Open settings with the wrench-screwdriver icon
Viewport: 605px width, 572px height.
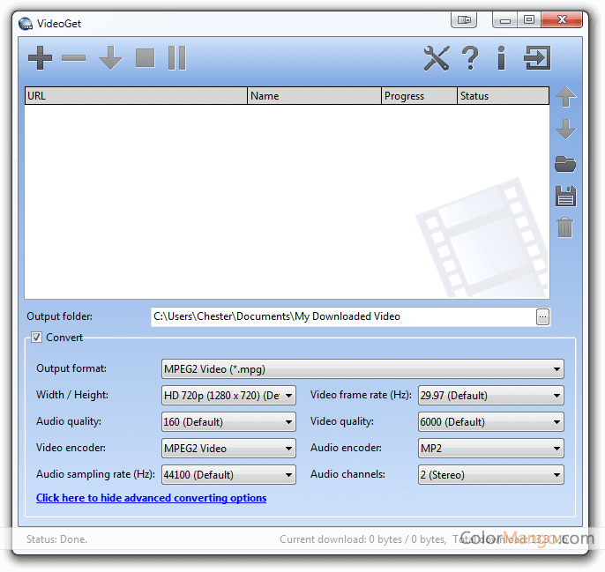point(437,58)
